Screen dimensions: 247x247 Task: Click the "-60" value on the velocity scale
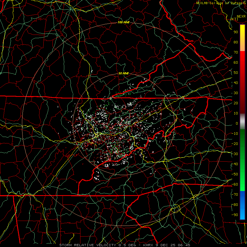[x=235, y=184]
